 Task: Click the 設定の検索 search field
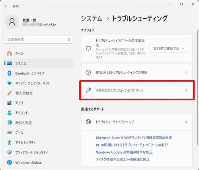pos(39,39)
